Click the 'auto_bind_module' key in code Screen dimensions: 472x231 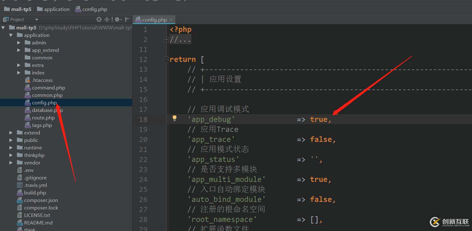227,199
